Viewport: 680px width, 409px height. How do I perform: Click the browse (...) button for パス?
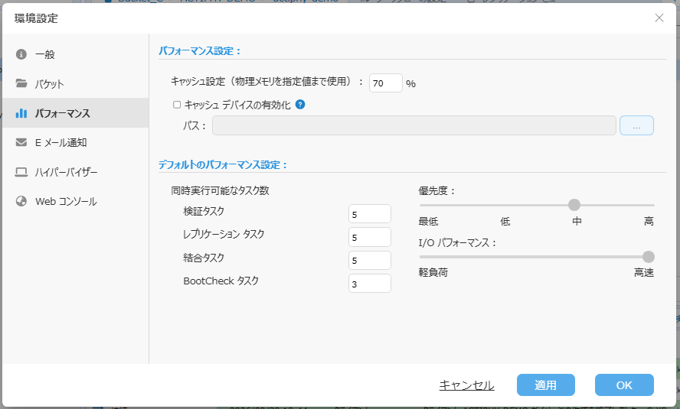click(x=636, y=125)
